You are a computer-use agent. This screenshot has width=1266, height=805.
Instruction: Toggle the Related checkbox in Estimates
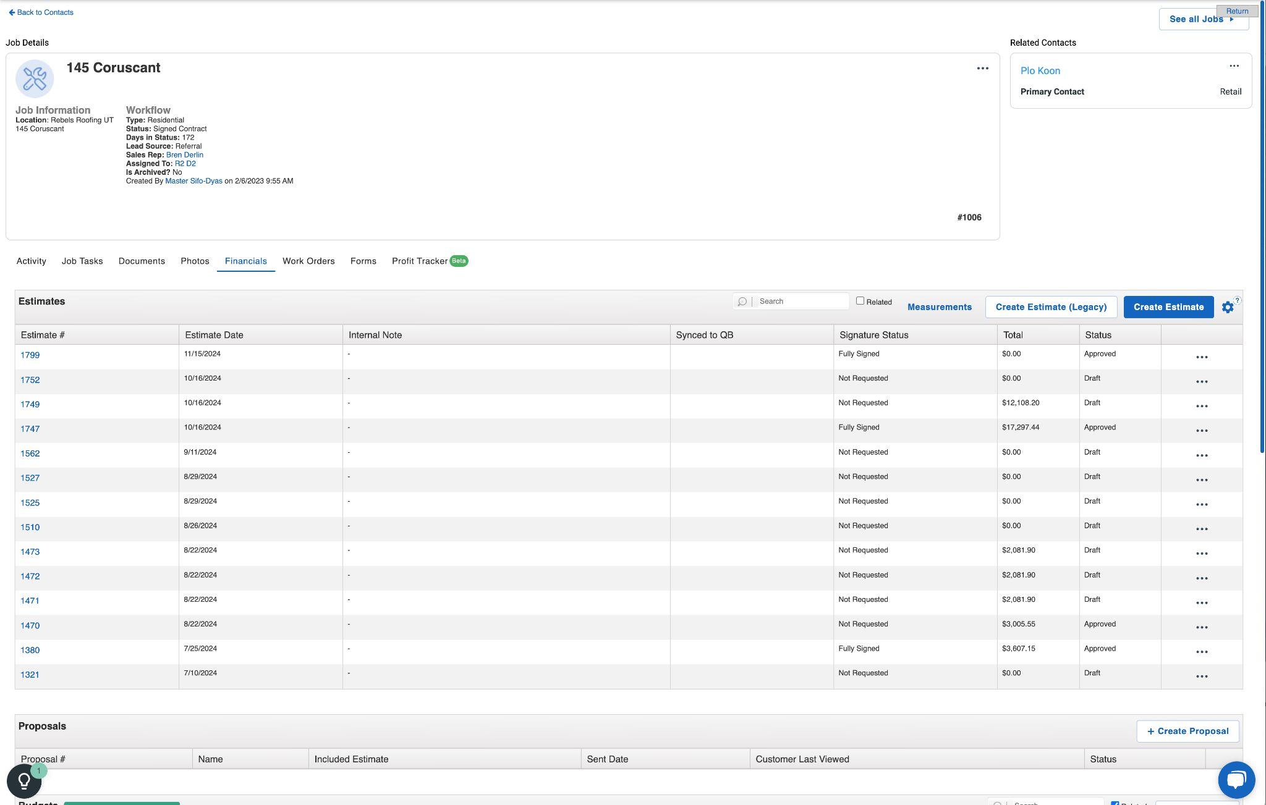(x=860, y=301)
